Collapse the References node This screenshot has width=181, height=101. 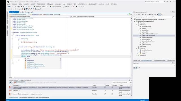click(136, 25)
